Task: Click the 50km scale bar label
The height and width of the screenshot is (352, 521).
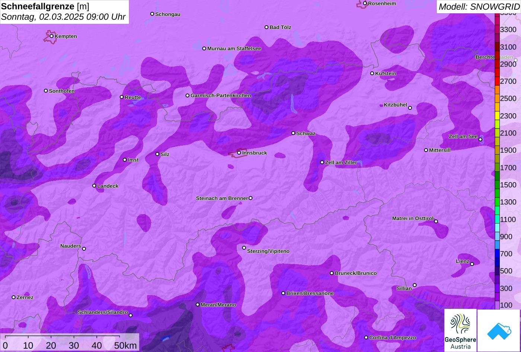Action: [125, 346]
